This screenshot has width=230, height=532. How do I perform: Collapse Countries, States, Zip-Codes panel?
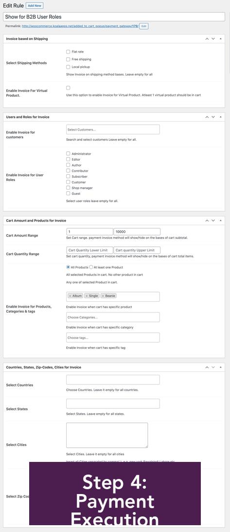tap(220, 367)
